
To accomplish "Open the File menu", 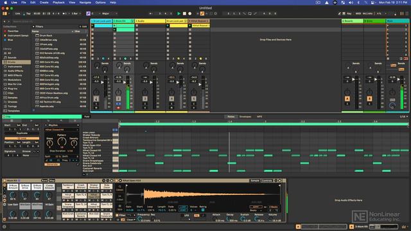I will pyautogui.click(x=24, y=3).
